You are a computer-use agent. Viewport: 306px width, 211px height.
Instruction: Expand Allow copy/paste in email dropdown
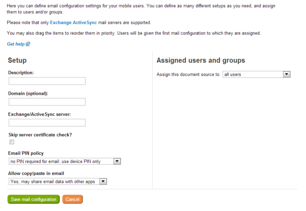[x=58, y=181]
